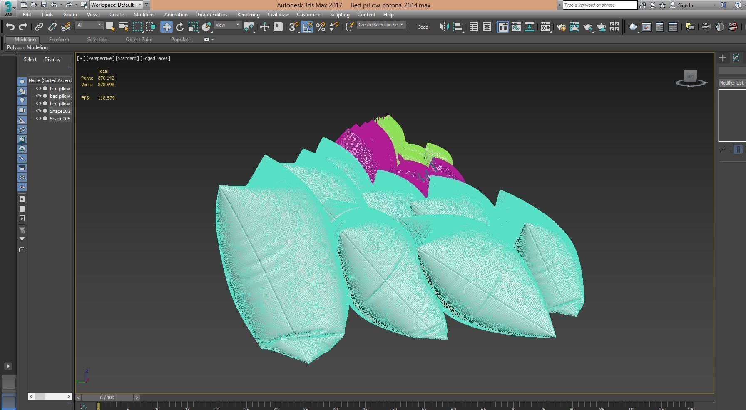The width and height of the screenshot is (746, 410).
Task: Toggle the Scene Explorer button
Action: [x=473, y=27]
